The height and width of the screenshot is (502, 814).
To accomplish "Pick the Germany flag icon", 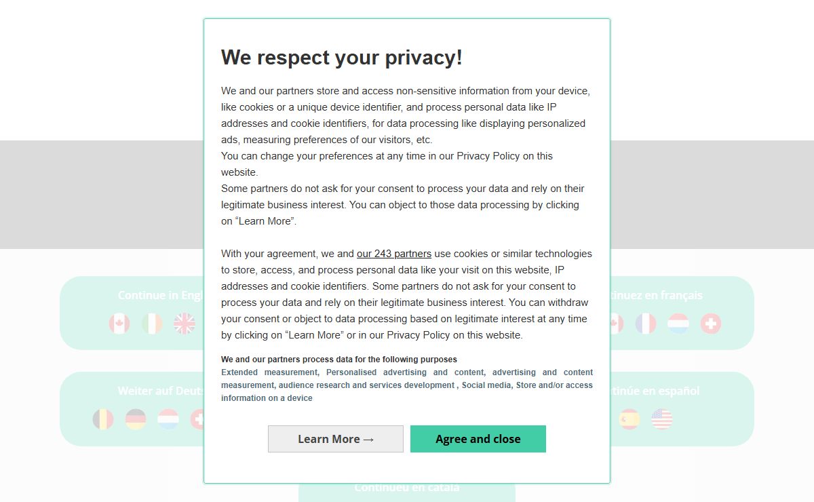I will 136,419.
